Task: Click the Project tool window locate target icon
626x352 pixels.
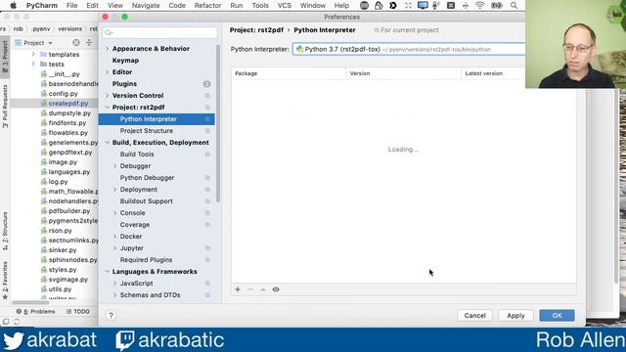Action: click(76, 43)
